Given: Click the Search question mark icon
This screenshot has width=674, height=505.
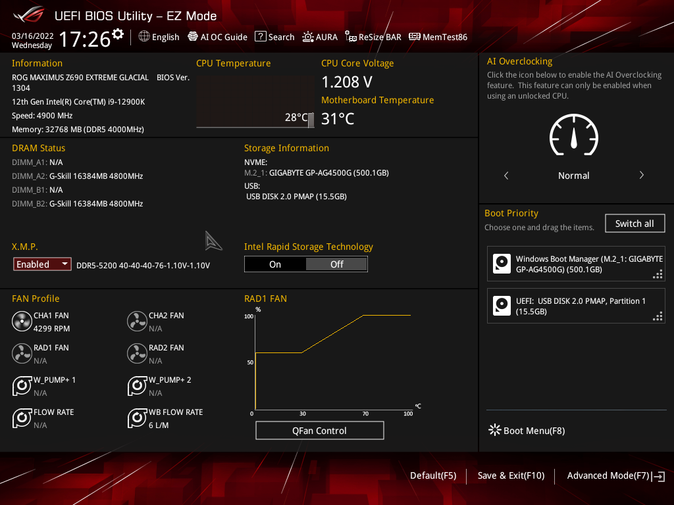Looking at the screenshot, I should [x=261, y=37].
